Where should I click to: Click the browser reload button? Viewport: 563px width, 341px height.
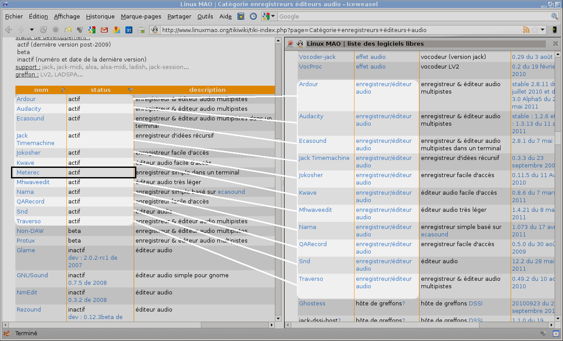click(x=44, y=30)
